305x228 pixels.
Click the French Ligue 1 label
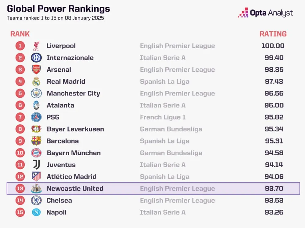click(x=163, y=117)
